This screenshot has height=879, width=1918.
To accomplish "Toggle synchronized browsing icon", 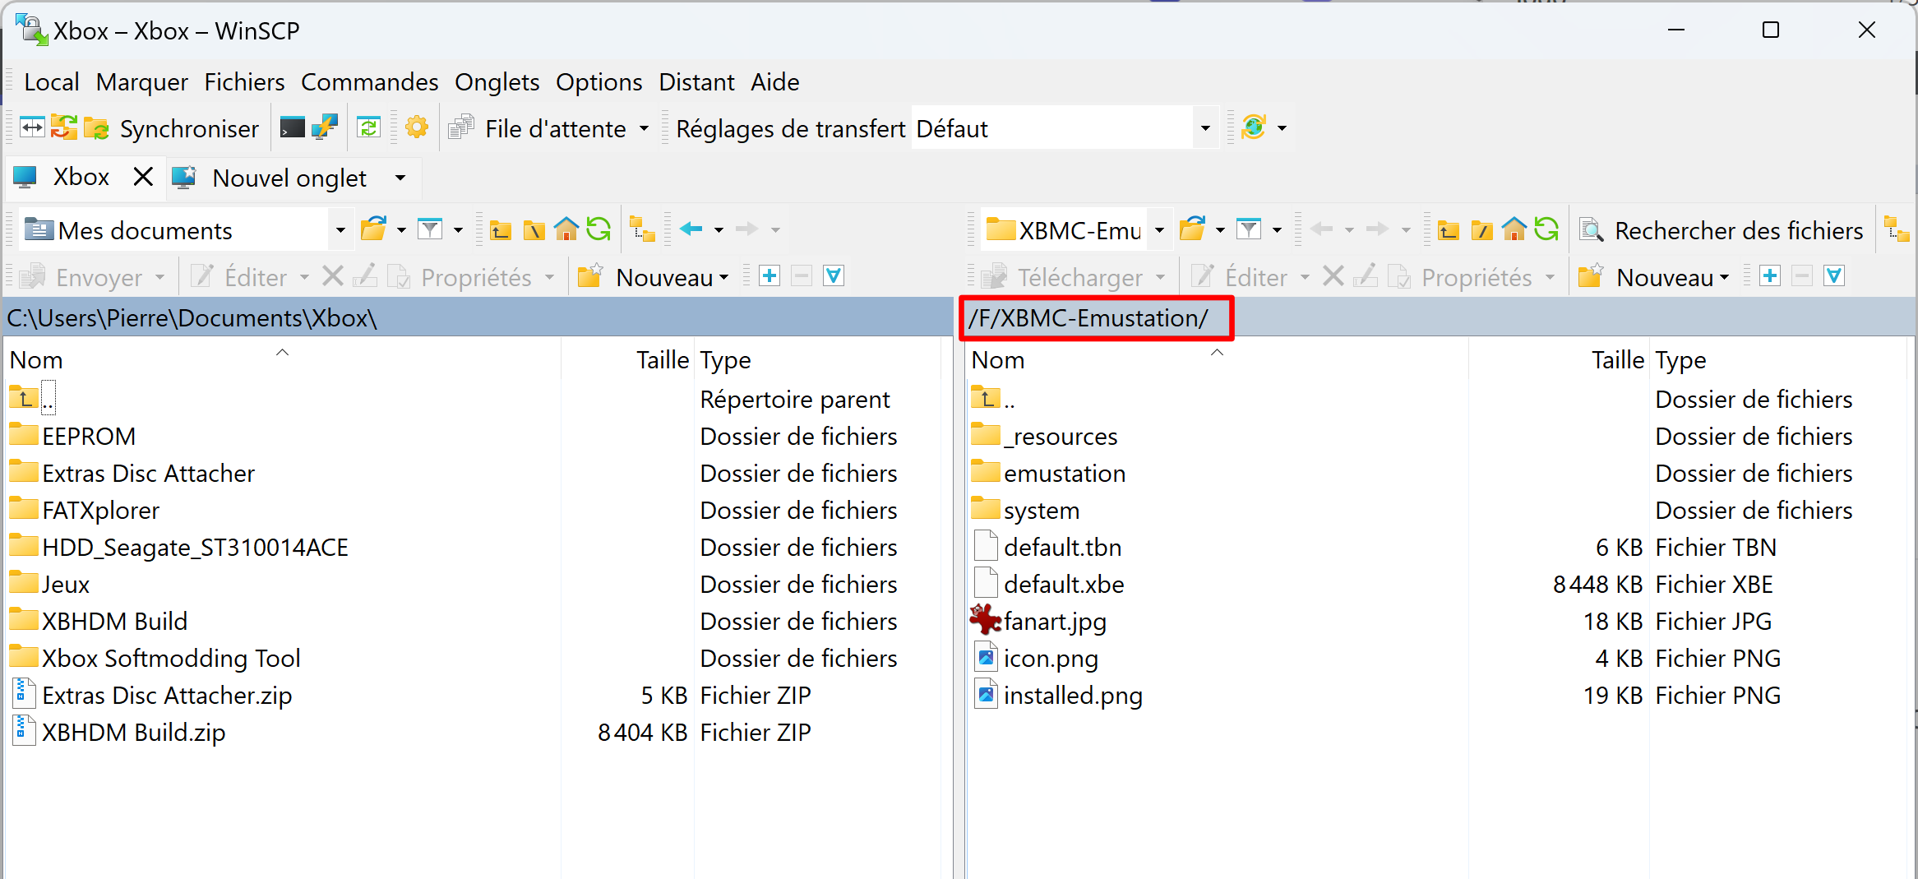I will (368, 127).
